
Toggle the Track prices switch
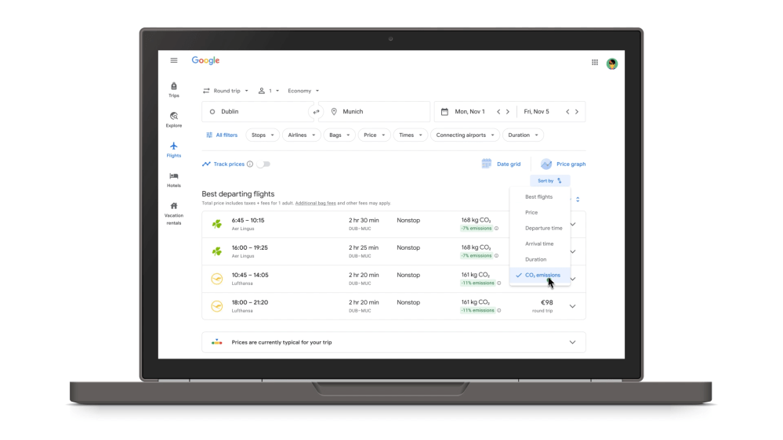[x=263, y=164]
